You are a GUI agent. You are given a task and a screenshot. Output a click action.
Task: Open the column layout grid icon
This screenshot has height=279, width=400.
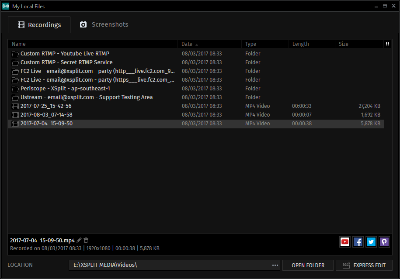click(387, 44)
